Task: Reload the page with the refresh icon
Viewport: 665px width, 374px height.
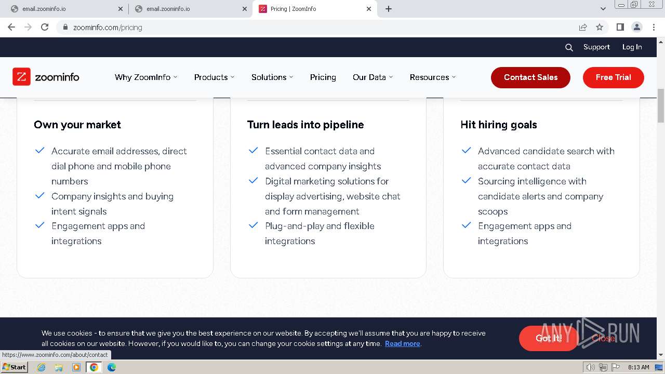Action: point(45,27)
